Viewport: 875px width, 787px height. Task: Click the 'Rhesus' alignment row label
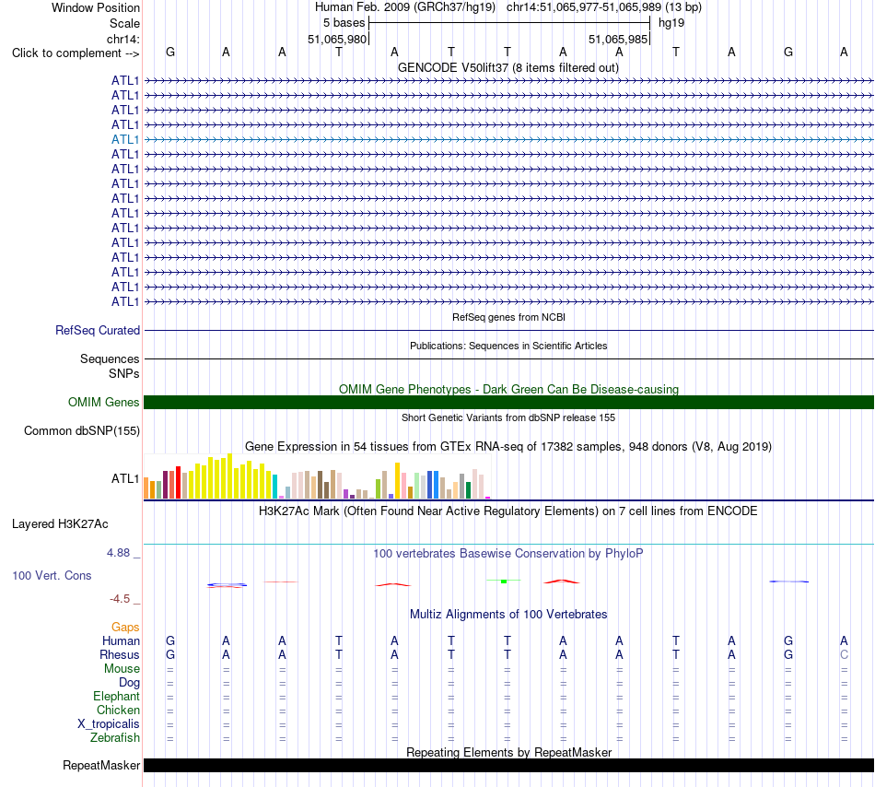(x=120, y=654)
